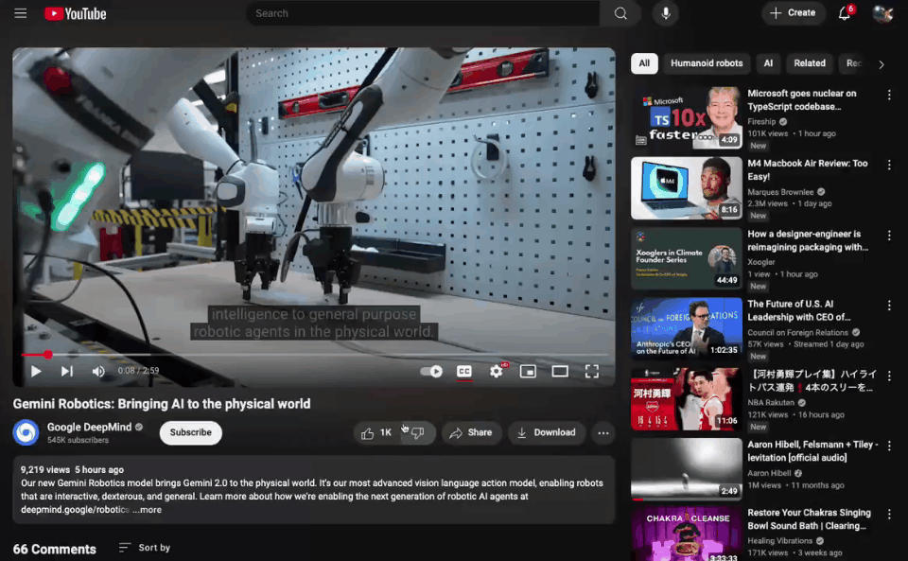Select the Humanoid robots filter chip
The height and width of the screenshot is (561, 908).
707,63
